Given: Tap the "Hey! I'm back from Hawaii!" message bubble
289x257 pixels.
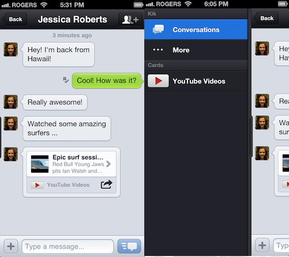Looking at the screenshot, I should click(x=58, y=55).
